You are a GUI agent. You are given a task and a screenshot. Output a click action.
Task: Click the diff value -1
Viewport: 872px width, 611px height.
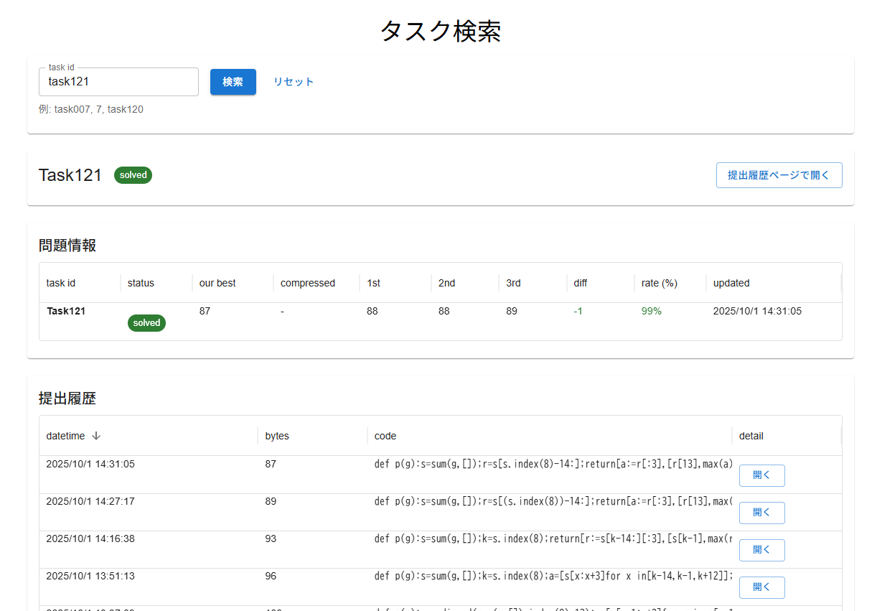578,312
